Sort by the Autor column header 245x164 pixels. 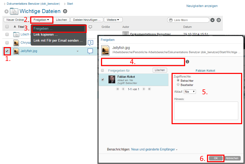pyautogui.click(x=126, y=27)
